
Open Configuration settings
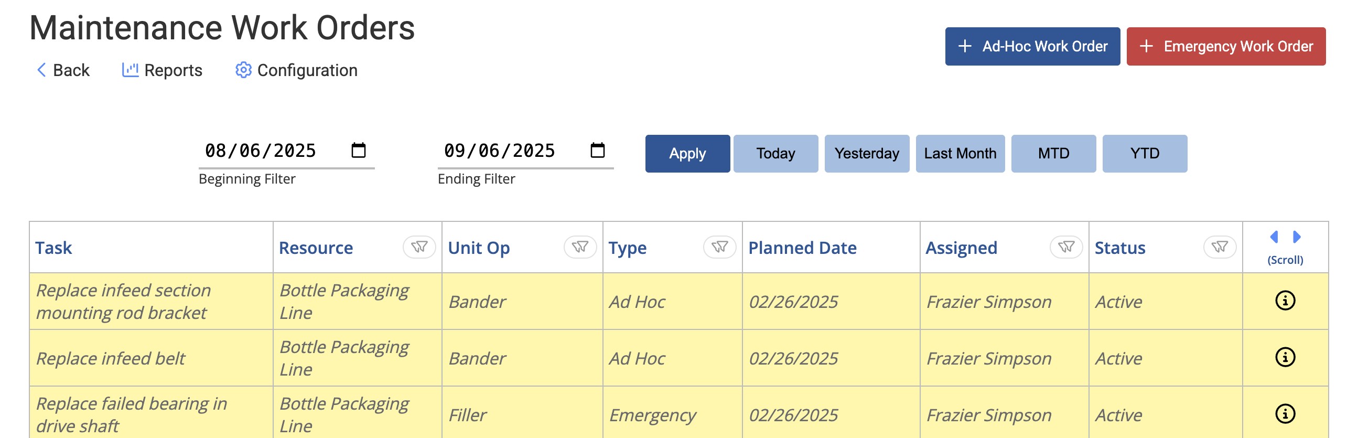296,70
